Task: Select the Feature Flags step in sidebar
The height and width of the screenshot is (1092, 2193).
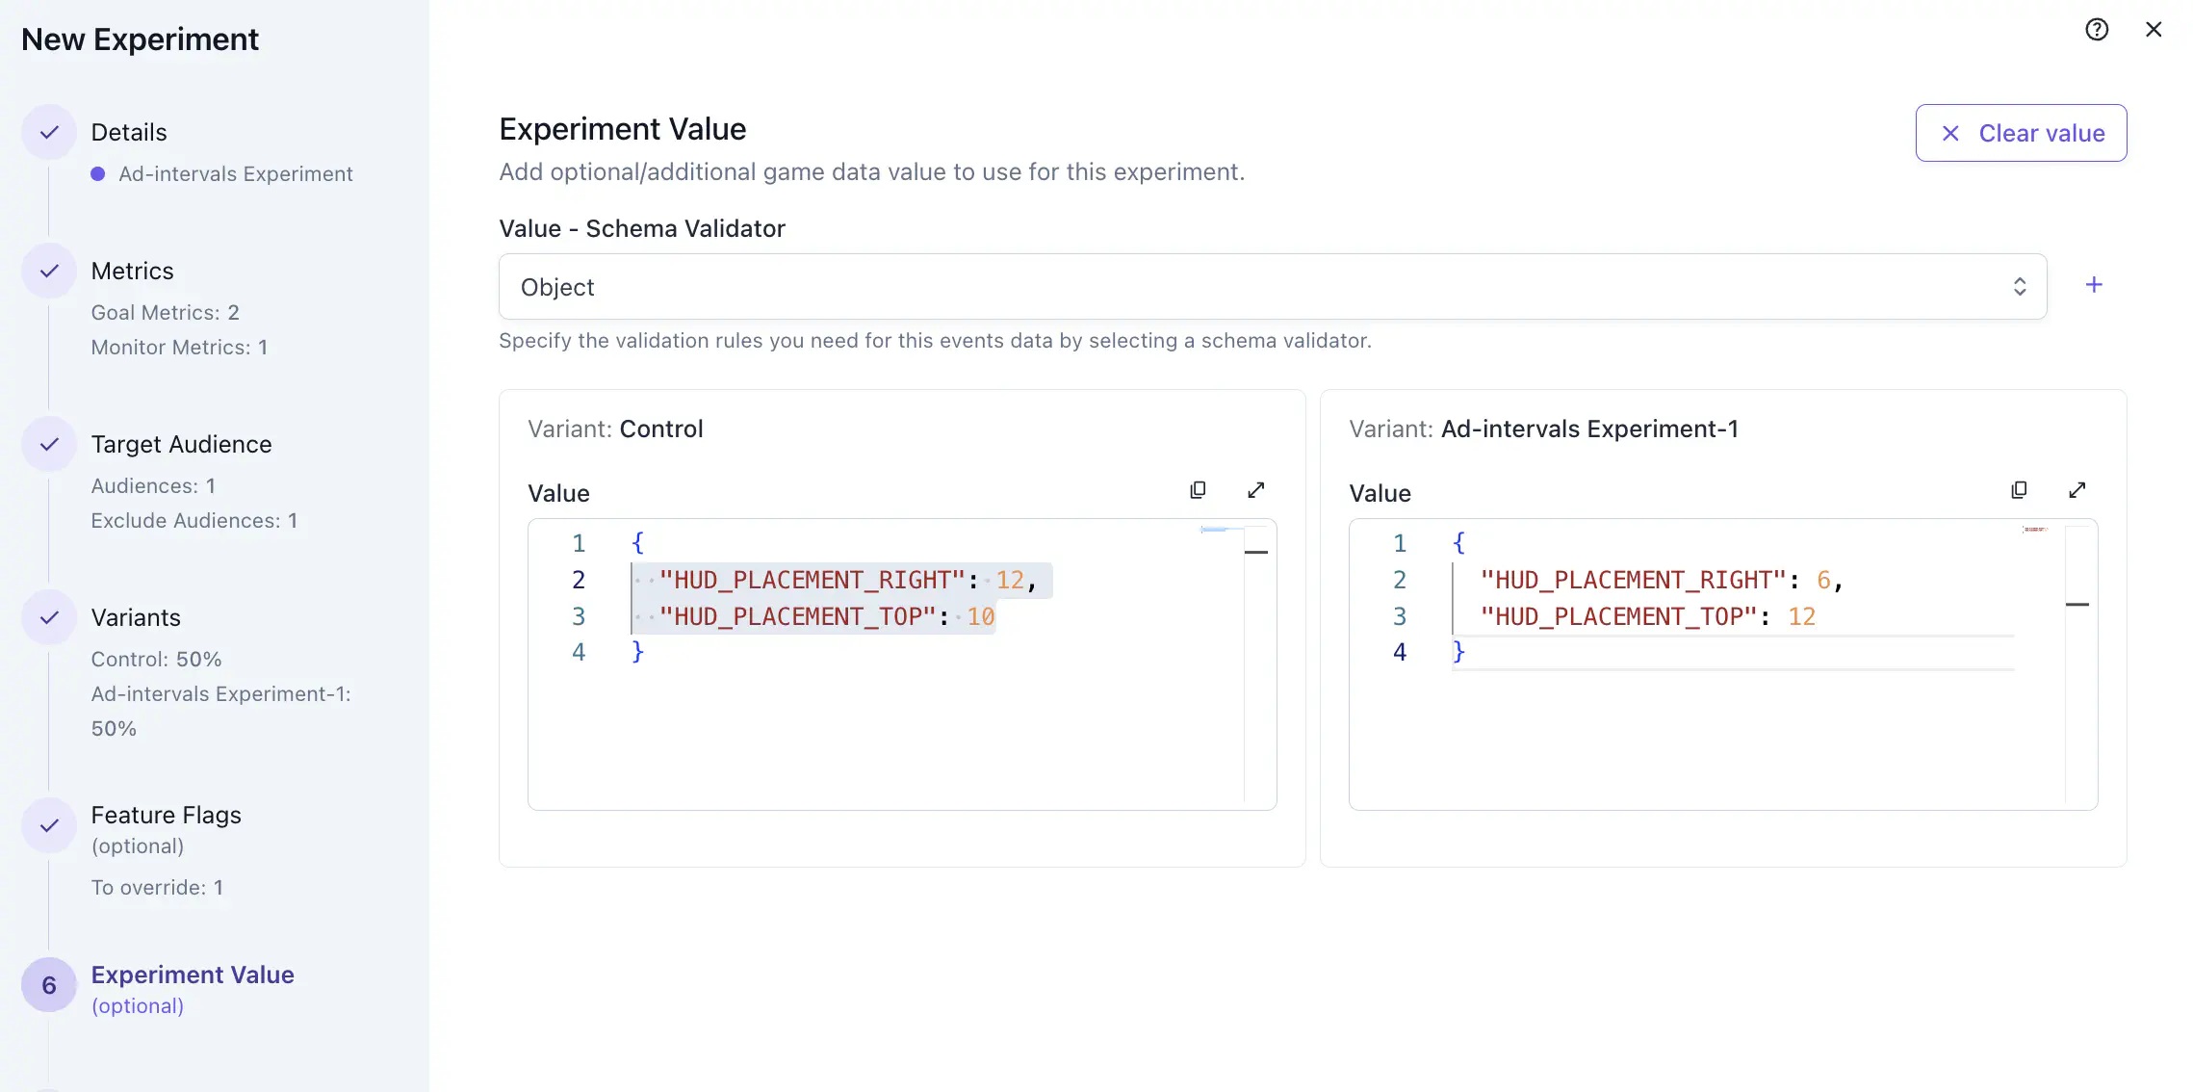Action: coord(166,815)
